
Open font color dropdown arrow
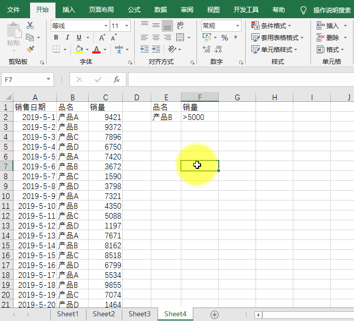[x=105, y=49]
